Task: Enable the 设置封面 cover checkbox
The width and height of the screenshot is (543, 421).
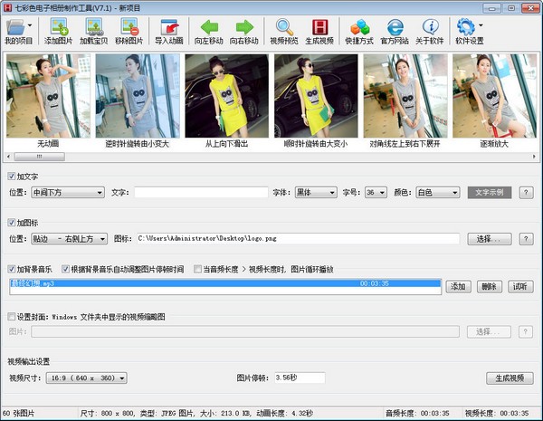Action: tap(12, 317)
